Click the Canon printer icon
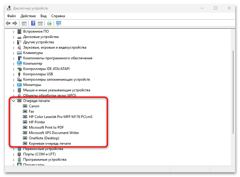 click(x=25, y=106)
